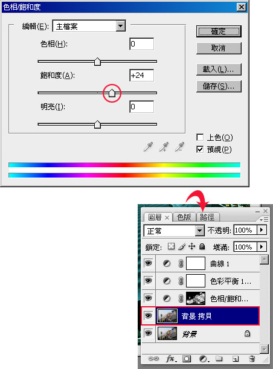Viewport: 273px width, 369px height.
Task: Create a new layer group folder
Action: [219, 359]
